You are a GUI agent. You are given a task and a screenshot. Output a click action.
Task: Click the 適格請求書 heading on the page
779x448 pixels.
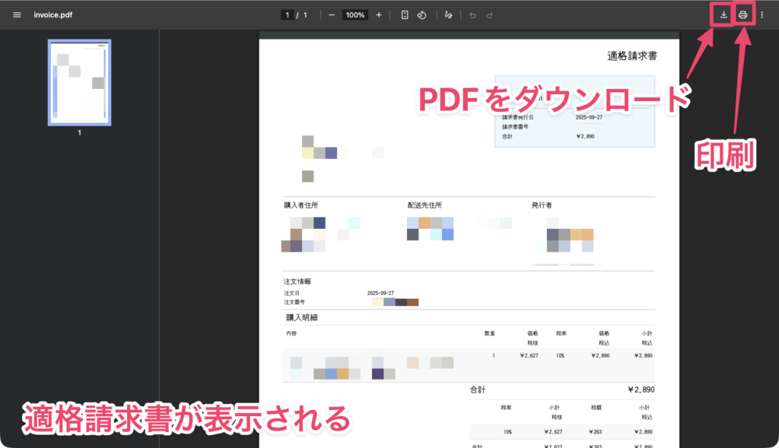coord(632,56)
